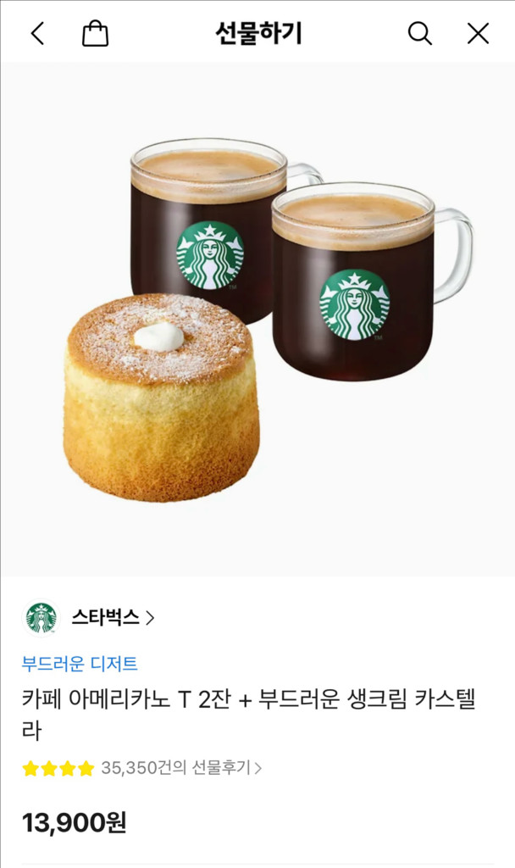Viewport: 515px width, 868px height.
Task: Tap the Starbucks logo on right mug
Action: coord(355,304)
